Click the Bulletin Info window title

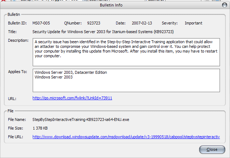(111, 5)
